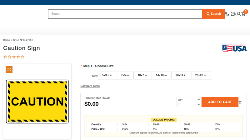The width and height of the screenshot is (250, 140).
Task: Choose the 10x7 in. size
Action: pyautogui.click(x=142, y=76)
